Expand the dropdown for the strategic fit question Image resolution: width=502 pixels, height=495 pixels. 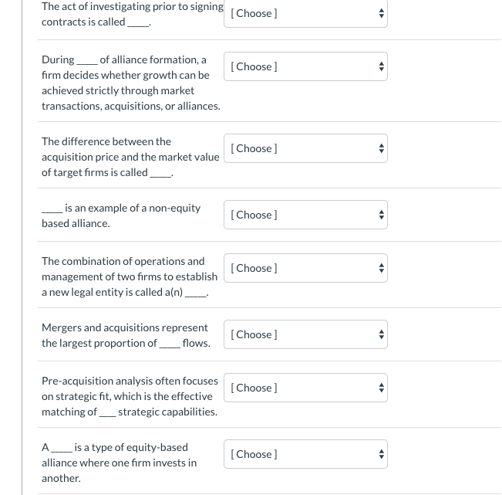tap(305, 388)
